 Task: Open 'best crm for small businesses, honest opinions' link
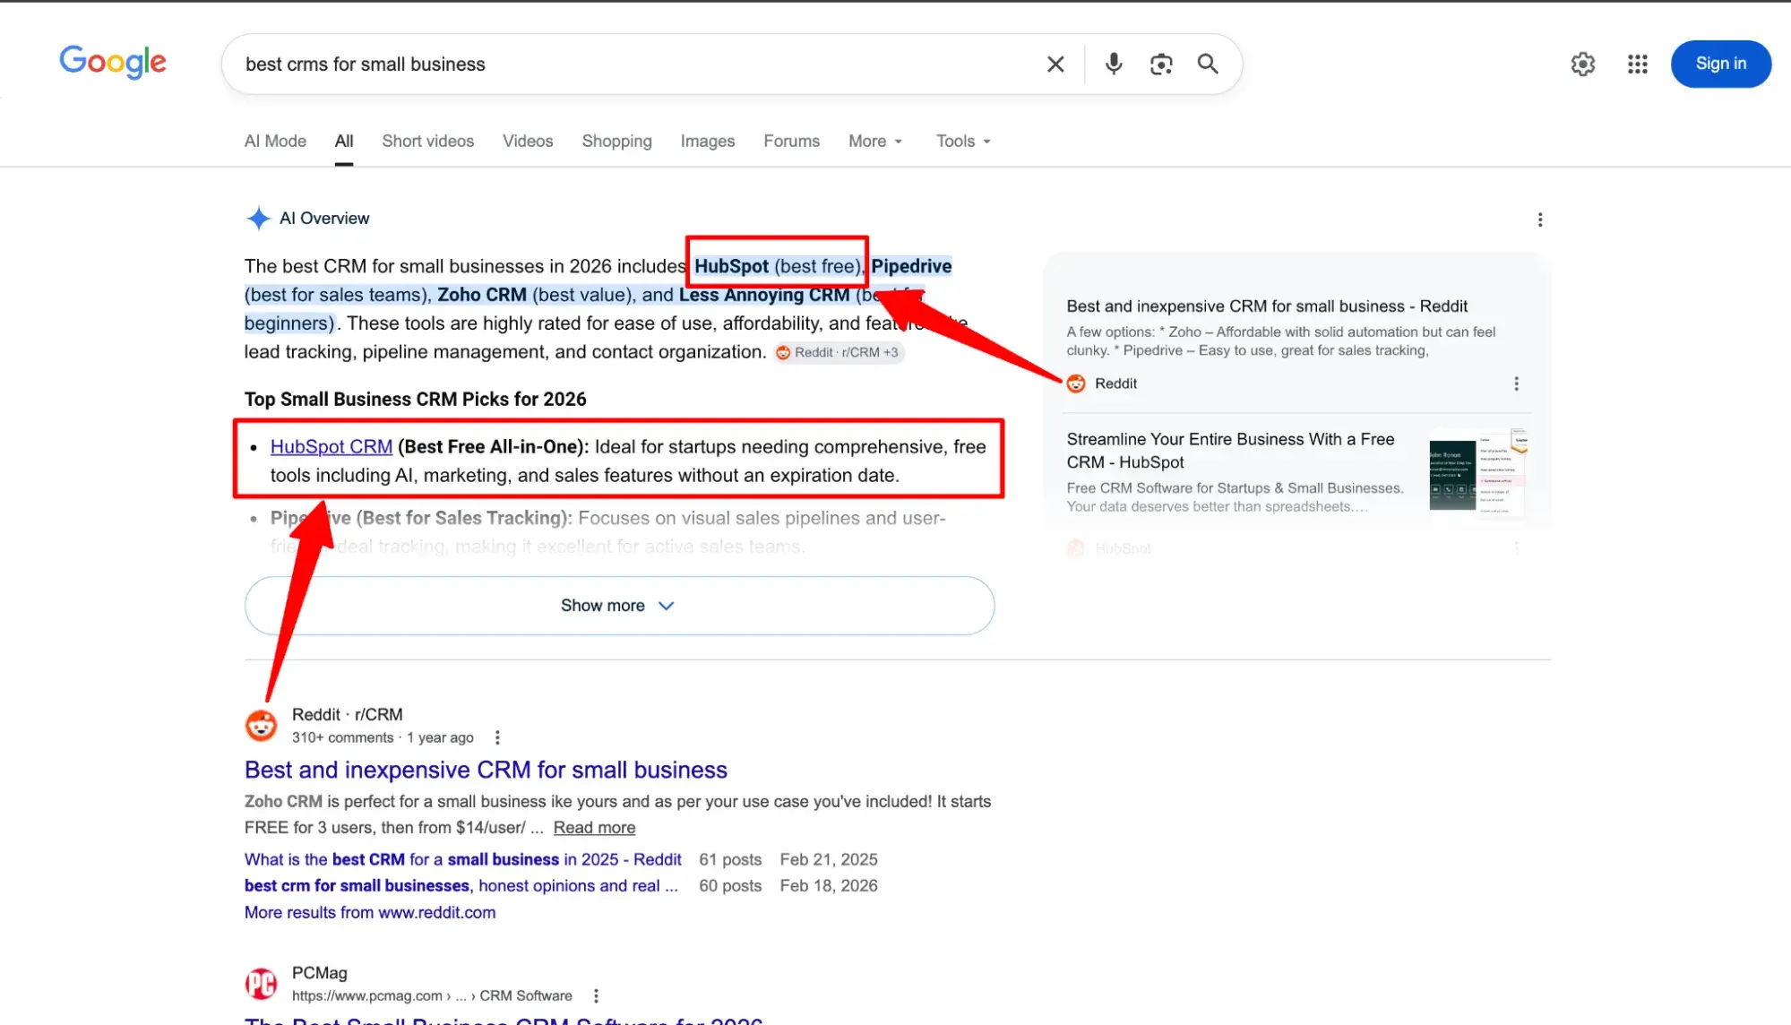[x=461, y=885]
